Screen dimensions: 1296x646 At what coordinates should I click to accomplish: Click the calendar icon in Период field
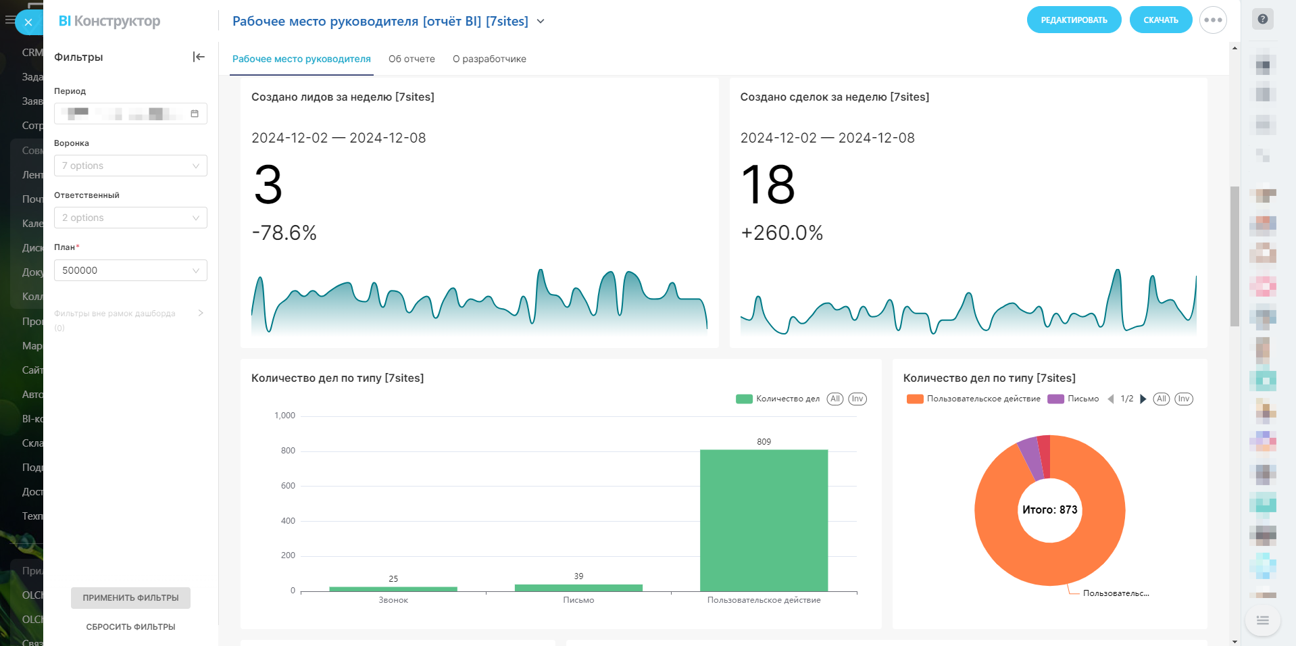coord(195,114)
